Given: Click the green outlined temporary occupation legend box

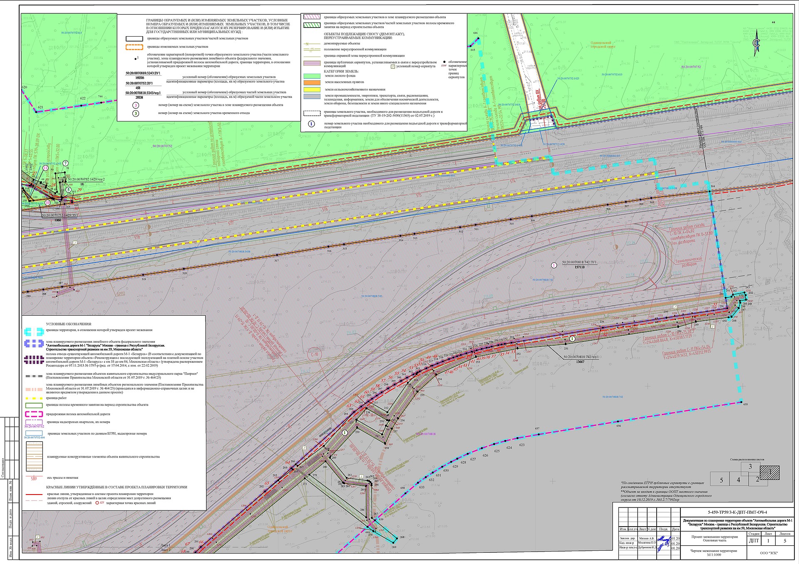Looking at the screenshot, I should [x=34, y=405].
